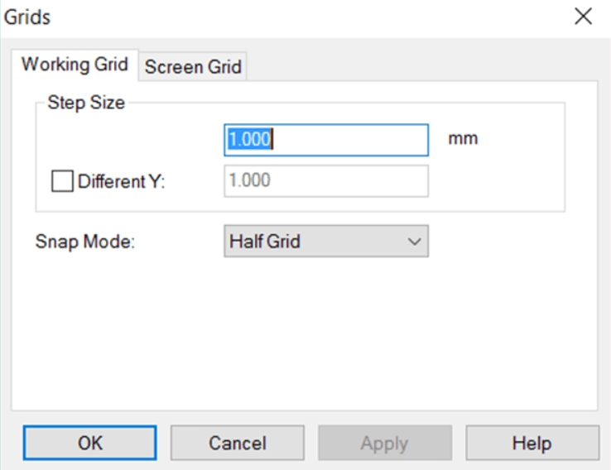Select the Working Grid tab
Screen dimensions: 611x470
coord(75,65)
